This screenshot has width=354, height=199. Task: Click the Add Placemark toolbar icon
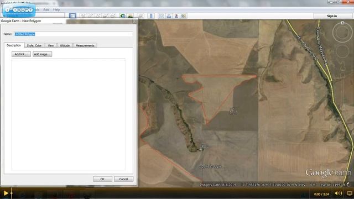click(x=83, y=16)
